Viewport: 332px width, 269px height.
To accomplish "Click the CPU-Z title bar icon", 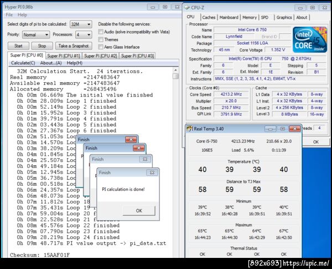I will 187,7.
